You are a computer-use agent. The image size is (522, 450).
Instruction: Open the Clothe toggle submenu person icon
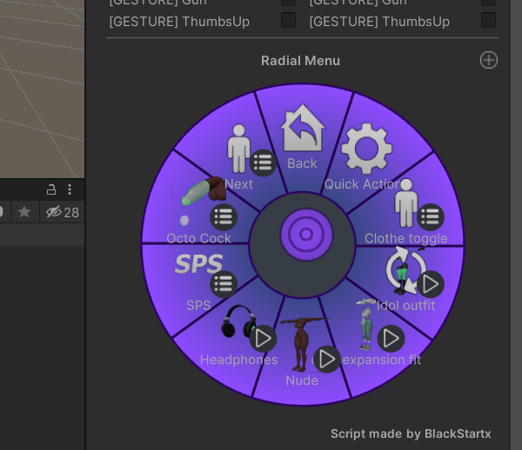[x=405, y=203]
